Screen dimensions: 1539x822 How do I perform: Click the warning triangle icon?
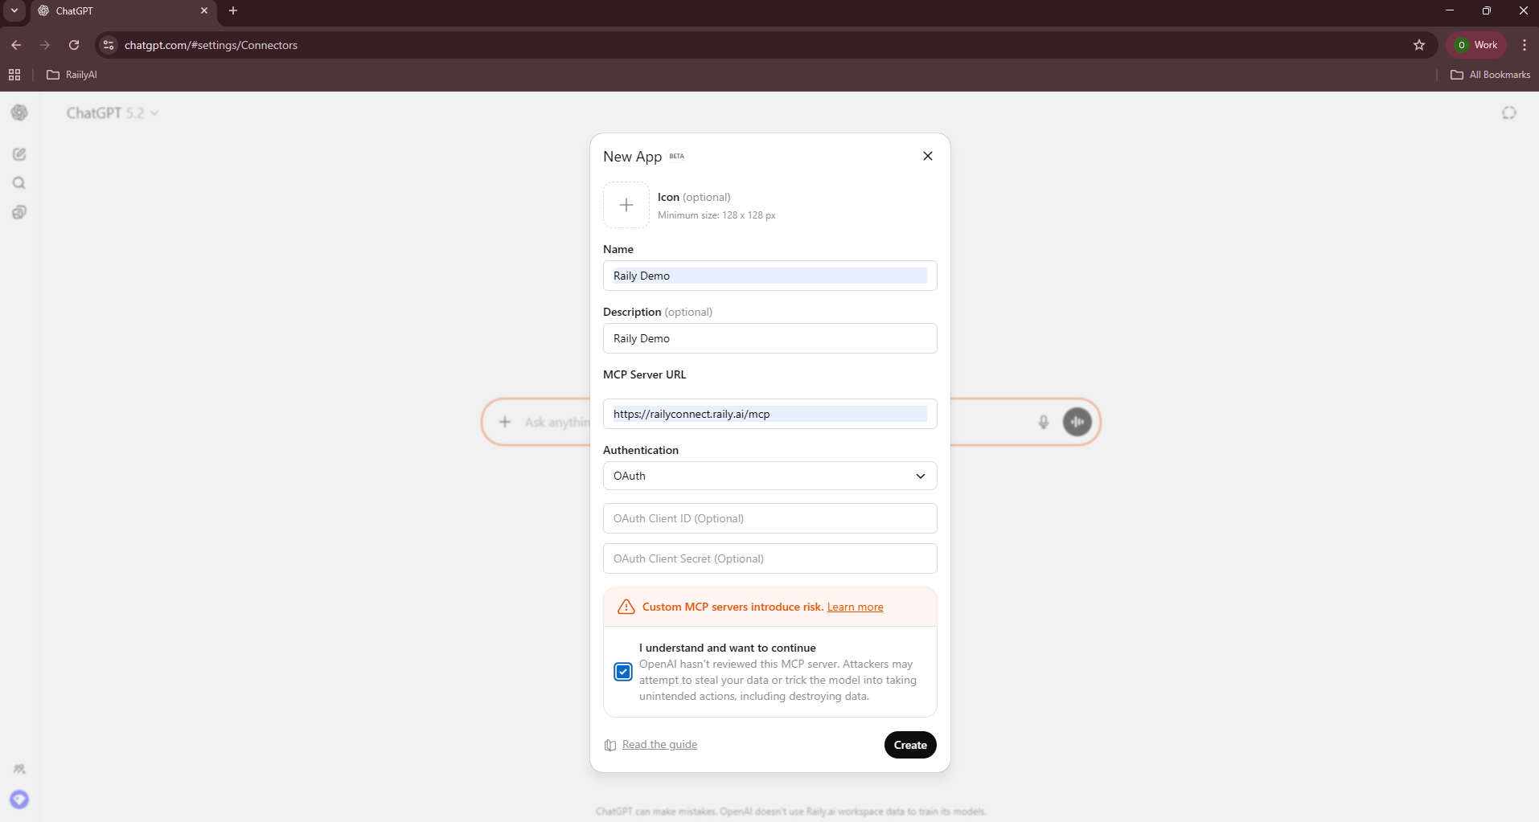point(626,607)
